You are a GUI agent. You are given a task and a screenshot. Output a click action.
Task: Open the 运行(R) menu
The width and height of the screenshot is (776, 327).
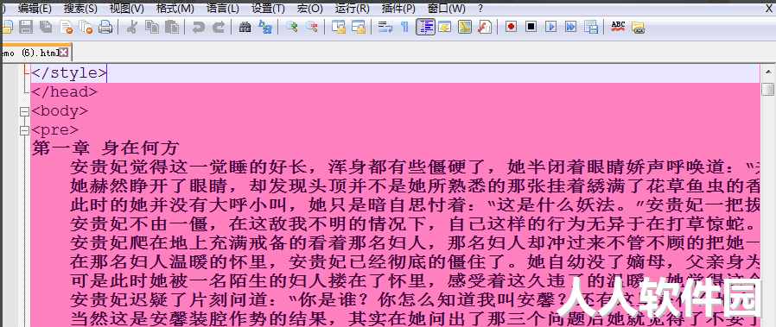click(x=353, y=9)
